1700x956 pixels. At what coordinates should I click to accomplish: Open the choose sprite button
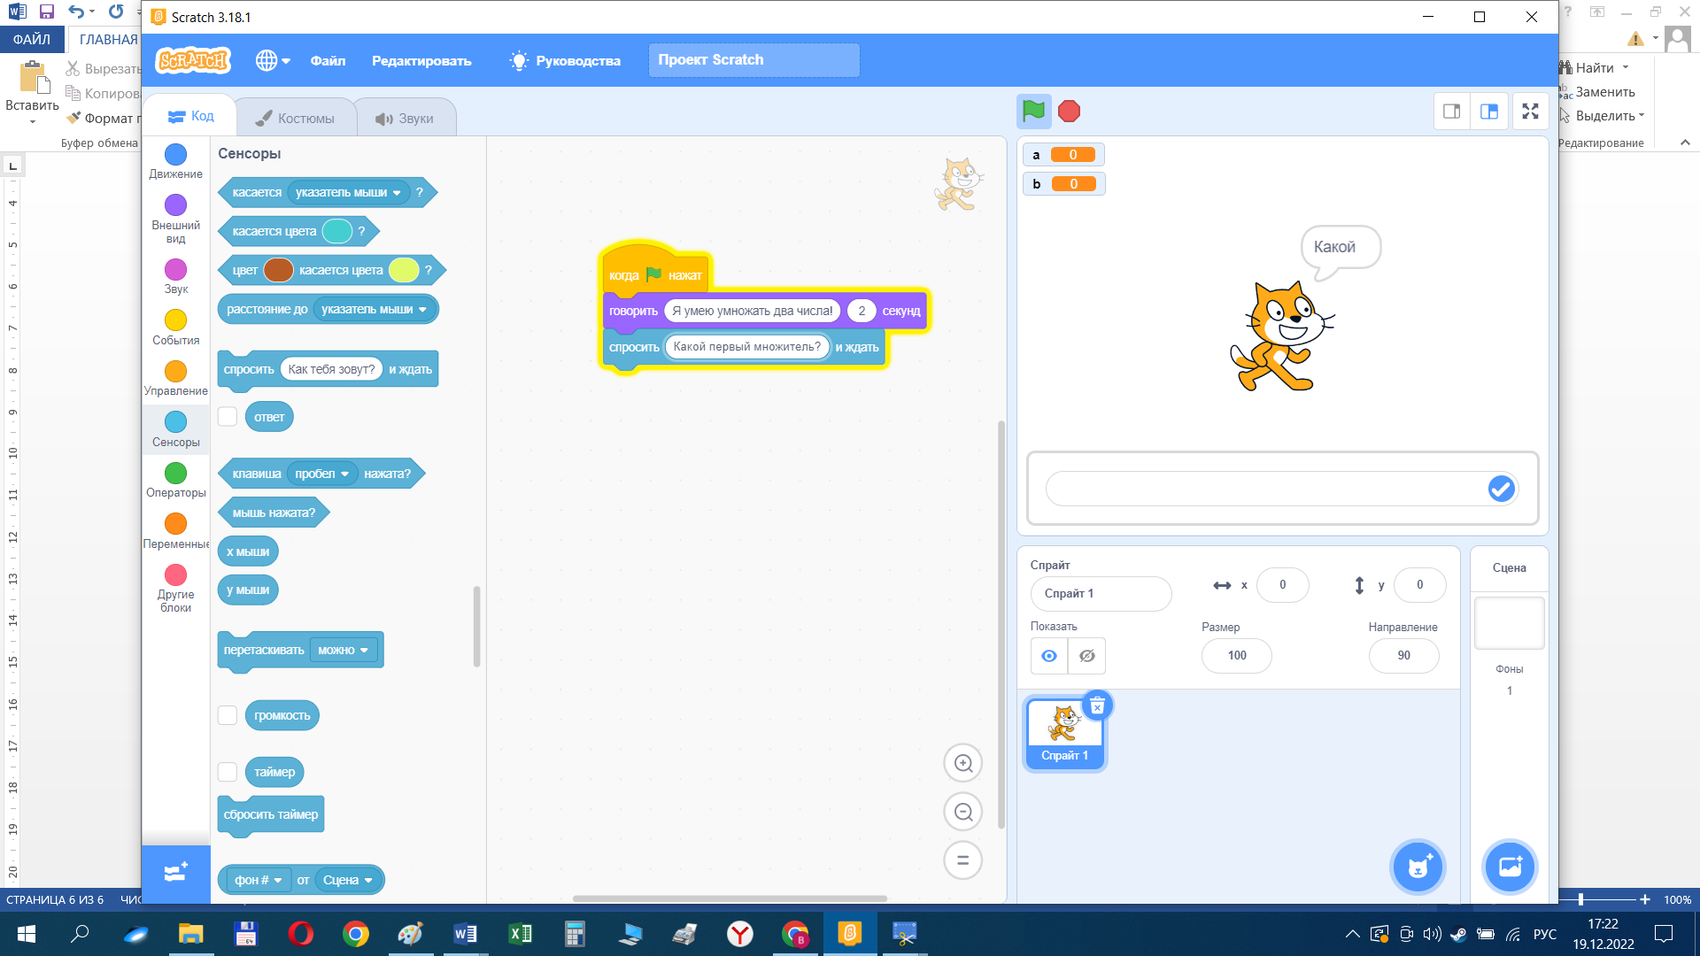tap(1418, 867)
